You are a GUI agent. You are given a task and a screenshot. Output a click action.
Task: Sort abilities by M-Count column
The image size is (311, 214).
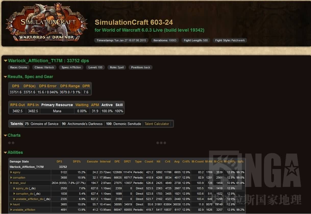198,162
